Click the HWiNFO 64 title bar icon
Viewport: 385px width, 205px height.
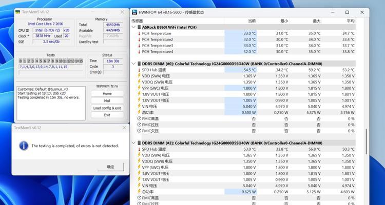(134, 12)
